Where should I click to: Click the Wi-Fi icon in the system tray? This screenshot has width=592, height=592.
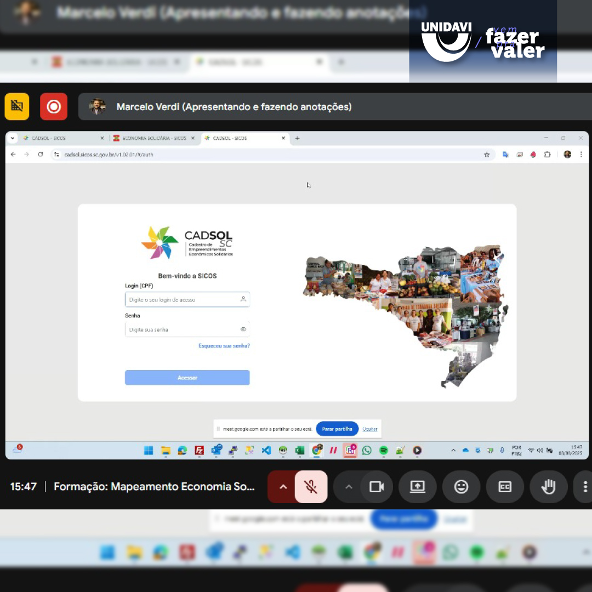pos(531,450)
